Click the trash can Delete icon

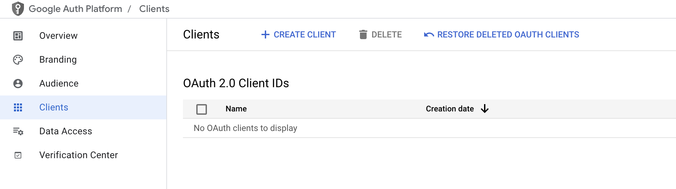(363, 34)
